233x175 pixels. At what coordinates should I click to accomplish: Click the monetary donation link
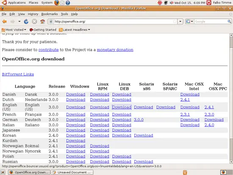[115, 50]
